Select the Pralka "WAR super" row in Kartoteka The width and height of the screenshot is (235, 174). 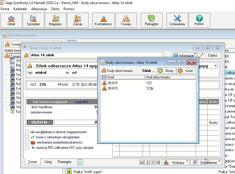click(x=88, y=172)
